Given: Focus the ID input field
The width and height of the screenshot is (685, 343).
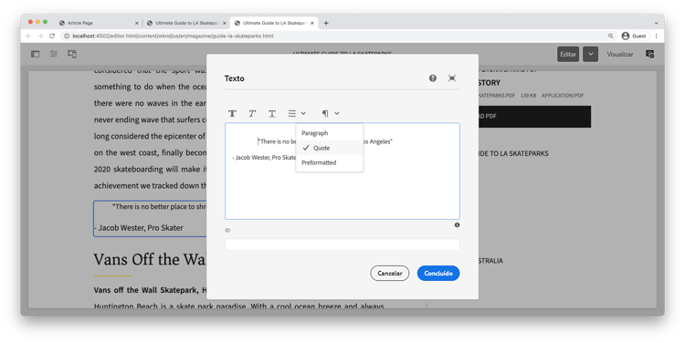Looking at the screenshot, I should click(342, 244).
